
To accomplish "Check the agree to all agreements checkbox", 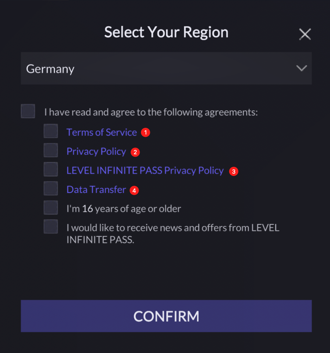I will [28, 111].
